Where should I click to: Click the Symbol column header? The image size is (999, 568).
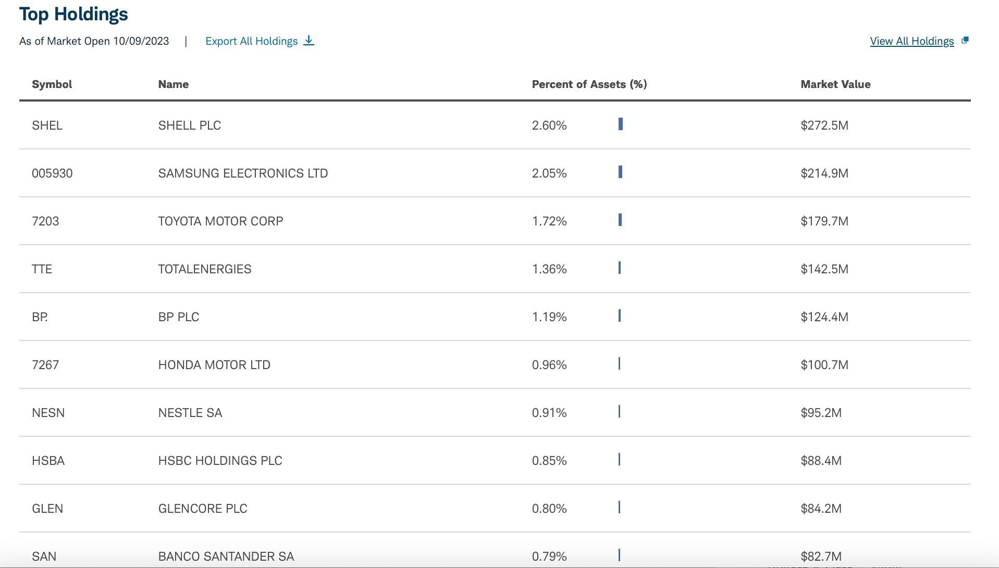click(52, 84)
